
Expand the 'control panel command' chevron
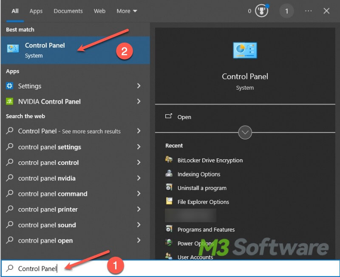[x=139, y=194]
